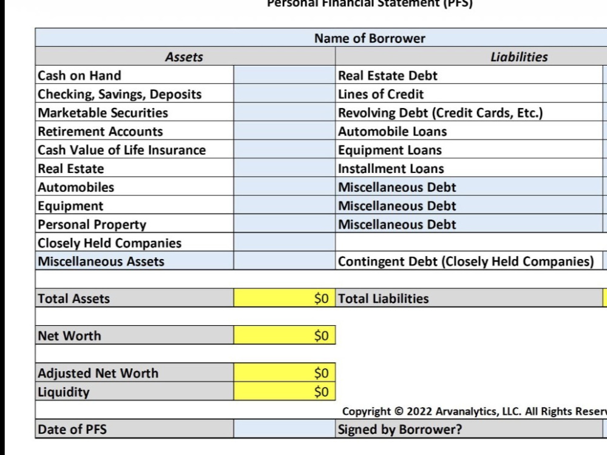Click the Name of Borrower header cell
This screenshot has width=607, height=455.
click(321, 38)
